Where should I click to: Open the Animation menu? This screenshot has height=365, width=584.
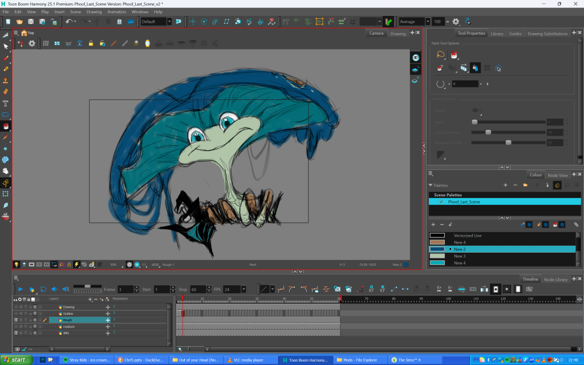coord(117,11)
